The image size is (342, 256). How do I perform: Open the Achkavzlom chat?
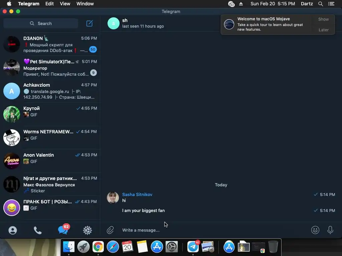point(50,91)
